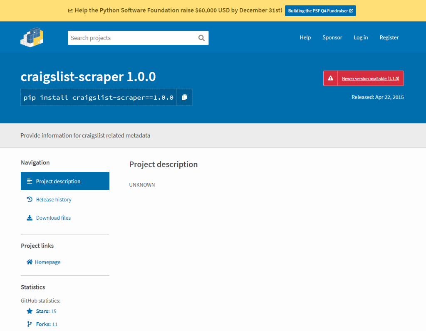Click the craigslist-scraper 1.0.0 title

pyautogui.click(x=88, y=76)
